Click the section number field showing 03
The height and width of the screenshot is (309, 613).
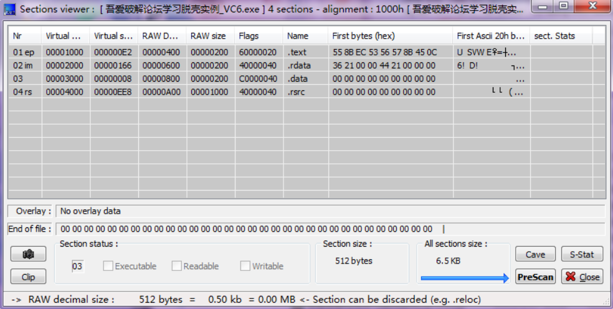[x=77, y=267]
